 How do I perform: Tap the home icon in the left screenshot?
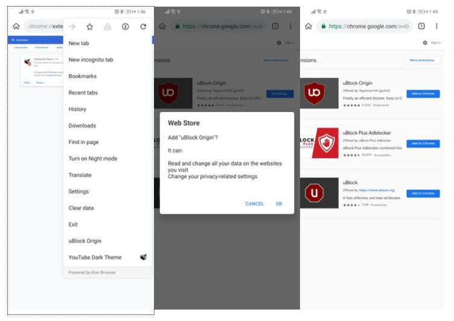(x=16, y=26)
